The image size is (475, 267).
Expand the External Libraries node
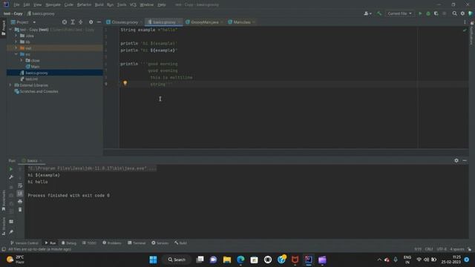pyautogui.click(x=10, y=85)
